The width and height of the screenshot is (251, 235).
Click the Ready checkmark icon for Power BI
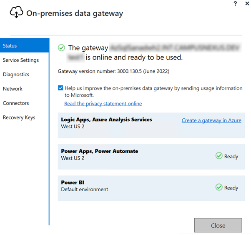coord(219,187)
